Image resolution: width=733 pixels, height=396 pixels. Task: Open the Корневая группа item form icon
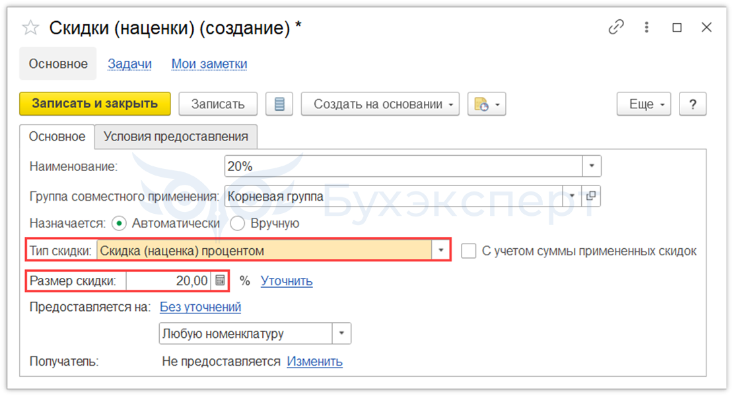tap(591, 196)
